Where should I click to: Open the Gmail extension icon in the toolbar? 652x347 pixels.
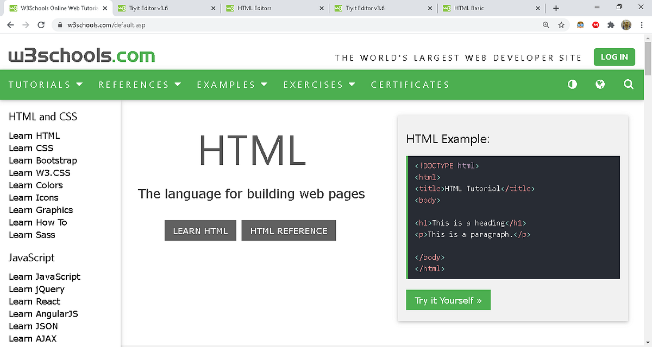point(595,24)
